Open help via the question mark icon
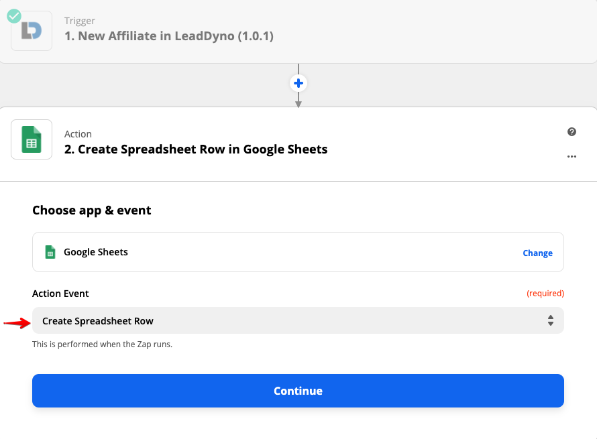Image resolution: width=597 pixels, height=439 pixels. [572, 131]
